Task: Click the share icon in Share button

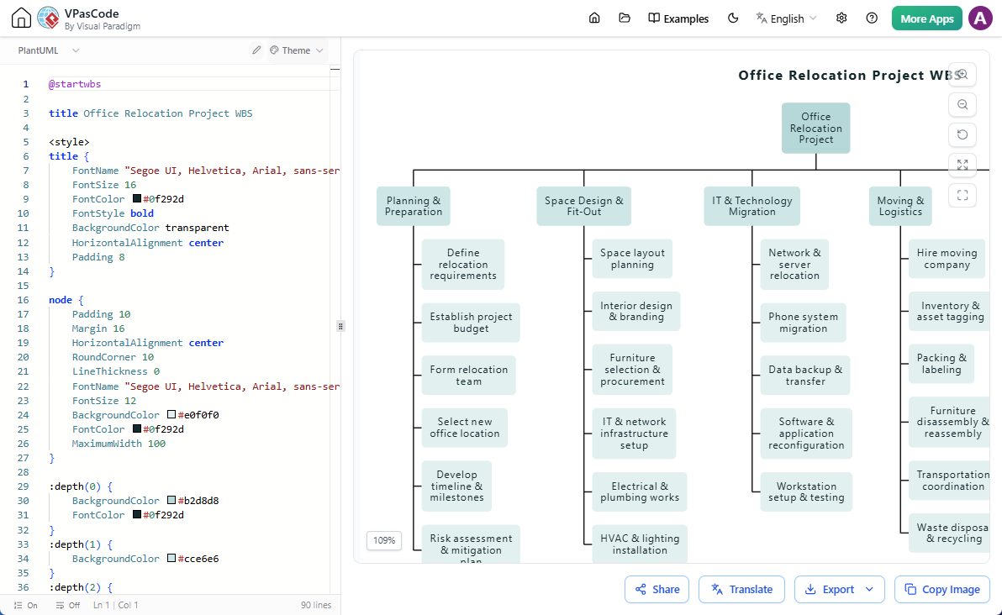Action: click(x=641, y=590)
